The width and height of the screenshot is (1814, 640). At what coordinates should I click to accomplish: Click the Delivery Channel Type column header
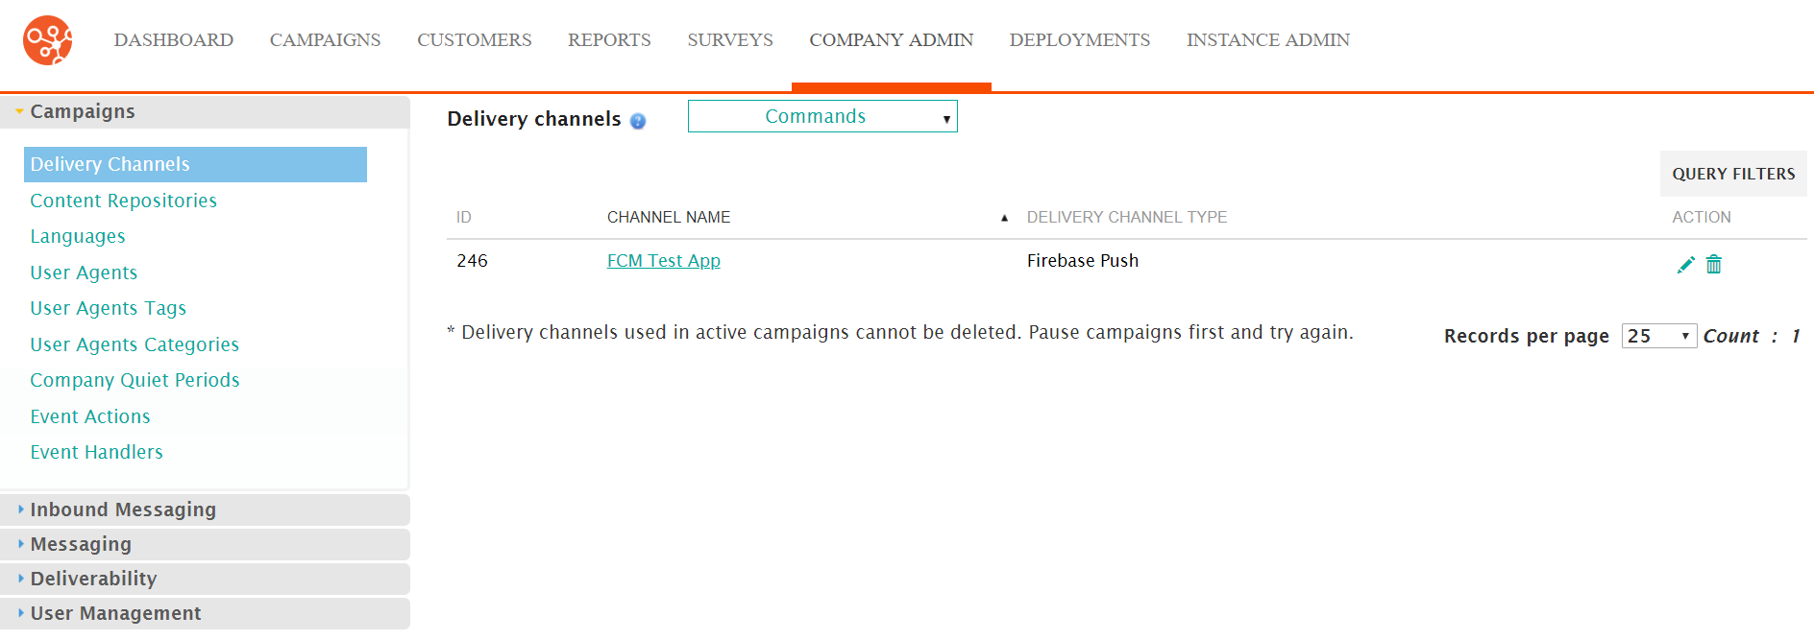(x=1127, y=218)
